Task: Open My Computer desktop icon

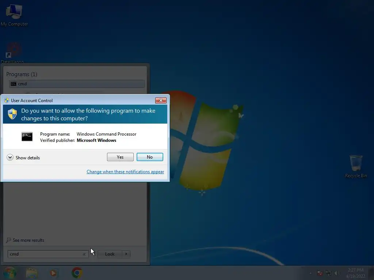Action: [14, 15]
